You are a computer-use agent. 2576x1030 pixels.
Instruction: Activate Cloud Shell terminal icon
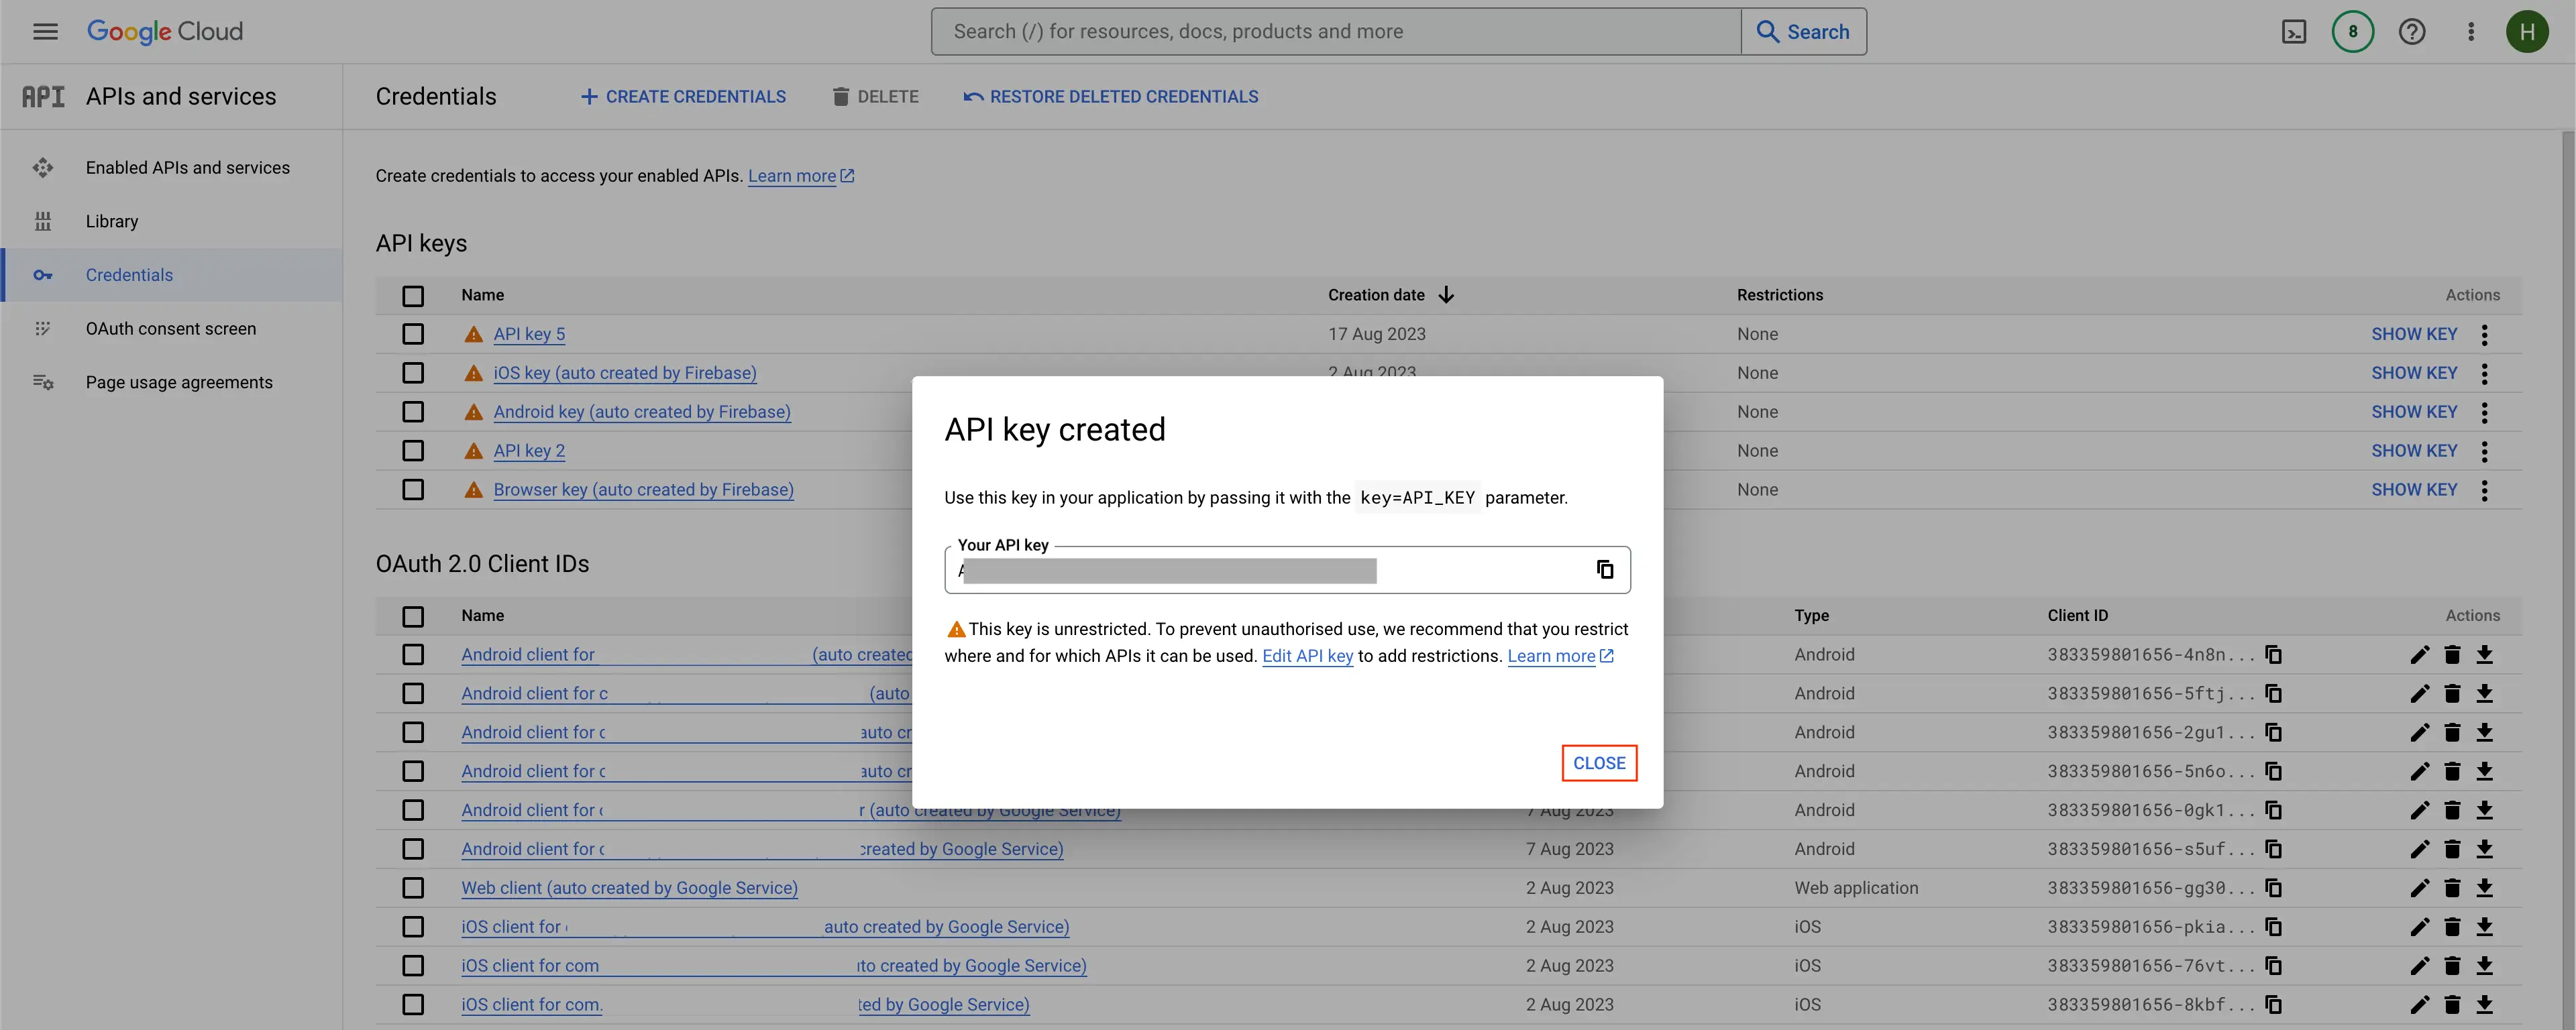pyautogui.click(x=2294, y=32)
